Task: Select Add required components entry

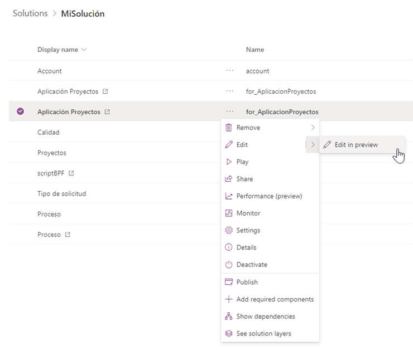Action: [270, 299]
